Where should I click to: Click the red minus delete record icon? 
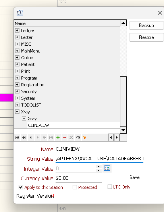click(x=64, y=138)
